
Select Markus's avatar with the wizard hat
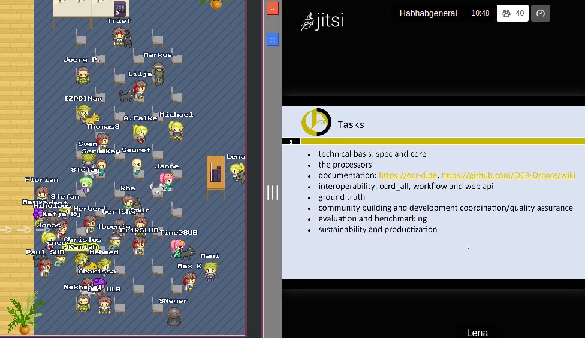pos(159,72)
